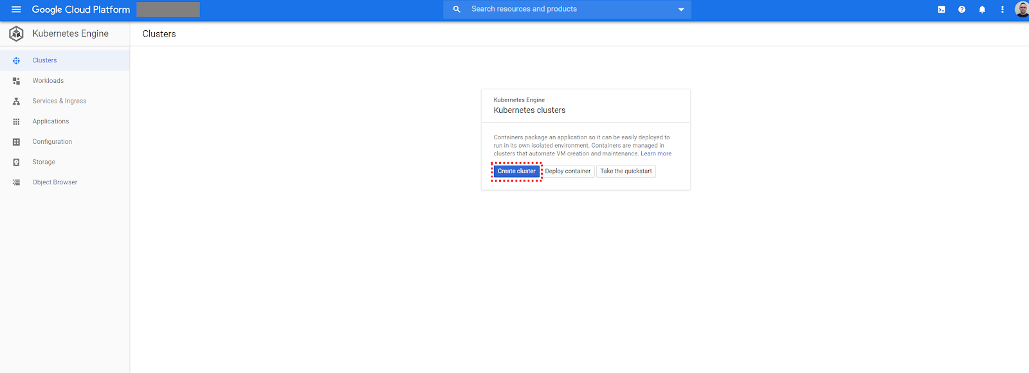Click Take the quickstart button
The width and height of the screenshot is (1029, 373).
click(x=626, y=171)
